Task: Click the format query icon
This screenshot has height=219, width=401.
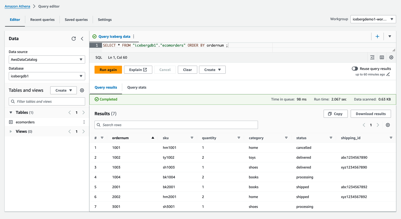Action: (372, 57)
